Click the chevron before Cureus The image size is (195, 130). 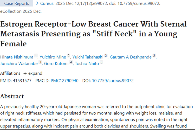[x=37, y=3]
